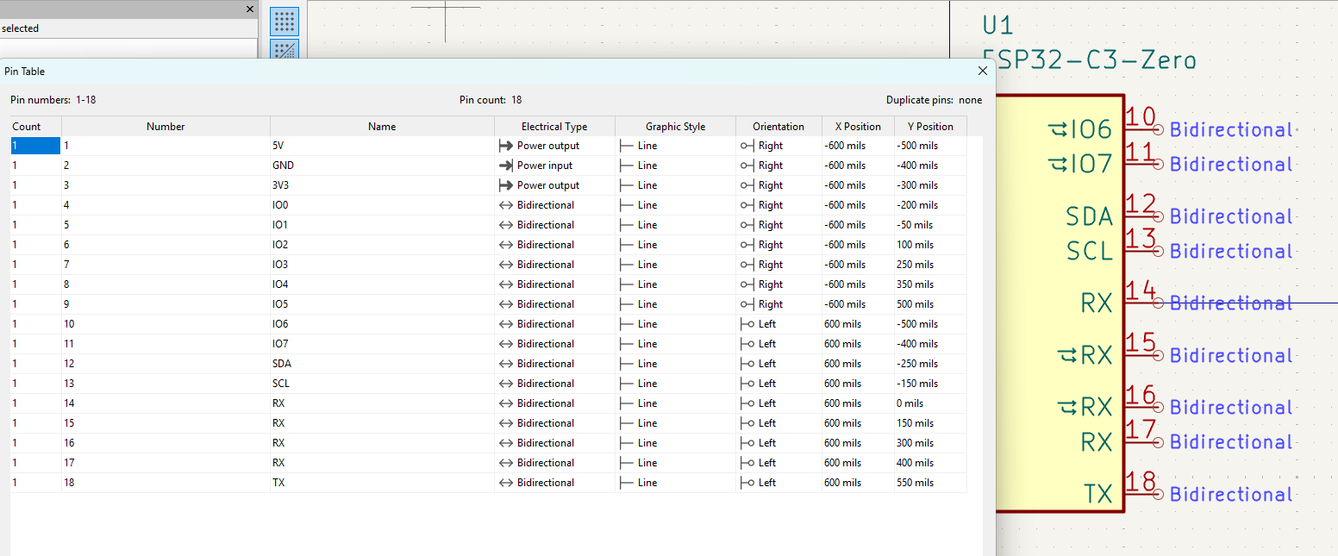The image size is (1338, 556).
Task: Select Number cell 17
Action: 166,463
